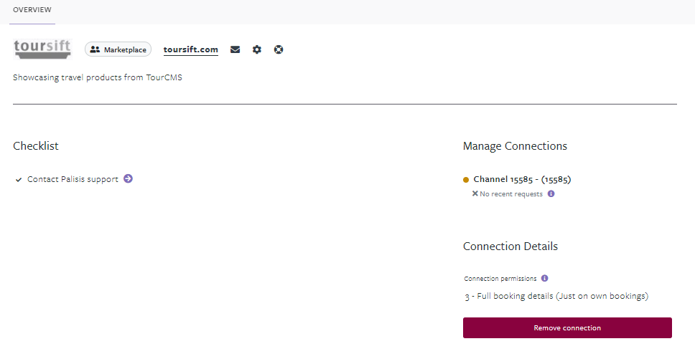Open settings via the gear icon
This screenshot has height=364, width=695.
coord(257,49)
